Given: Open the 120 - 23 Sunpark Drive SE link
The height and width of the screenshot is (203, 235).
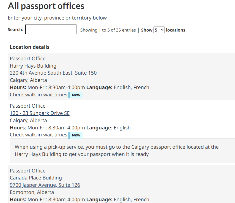Looking at the screenshot, I should 40,113.
